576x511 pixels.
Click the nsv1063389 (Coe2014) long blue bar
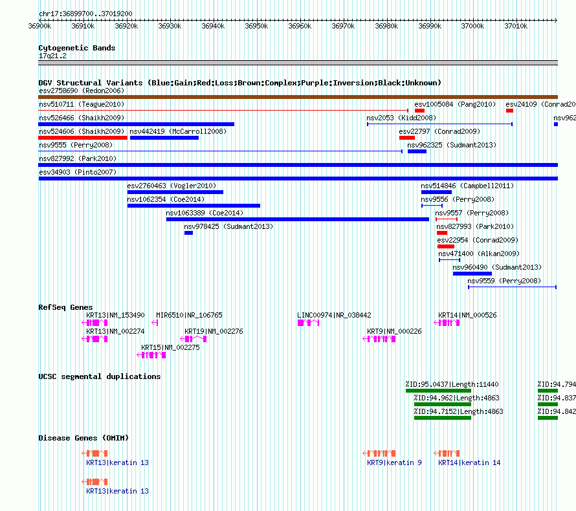[298, 219]
